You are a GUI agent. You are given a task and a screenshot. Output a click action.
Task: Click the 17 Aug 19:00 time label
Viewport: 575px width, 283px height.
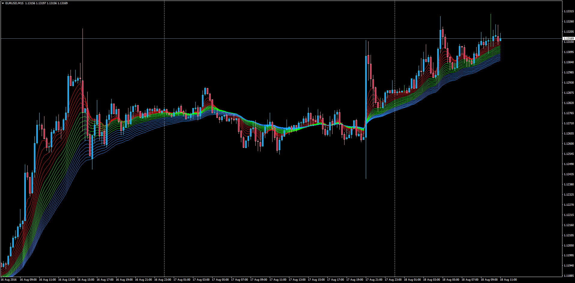pos(355,280)
